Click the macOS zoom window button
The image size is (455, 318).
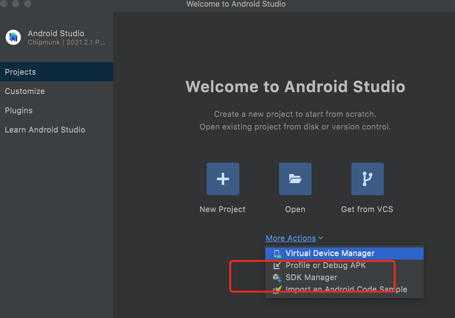coord(28,3)
